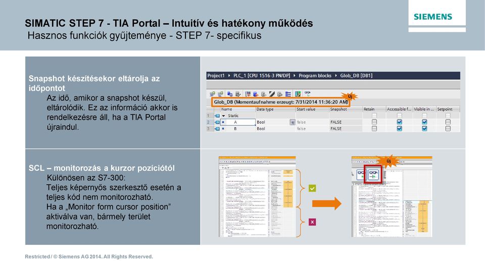Click the tag icon in the Static row

(x=217, y=116)
